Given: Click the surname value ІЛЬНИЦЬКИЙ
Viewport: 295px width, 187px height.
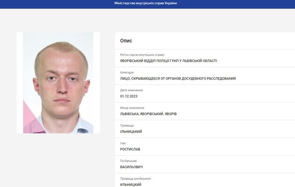Looking at the screenshot, I should click(131, 131).
